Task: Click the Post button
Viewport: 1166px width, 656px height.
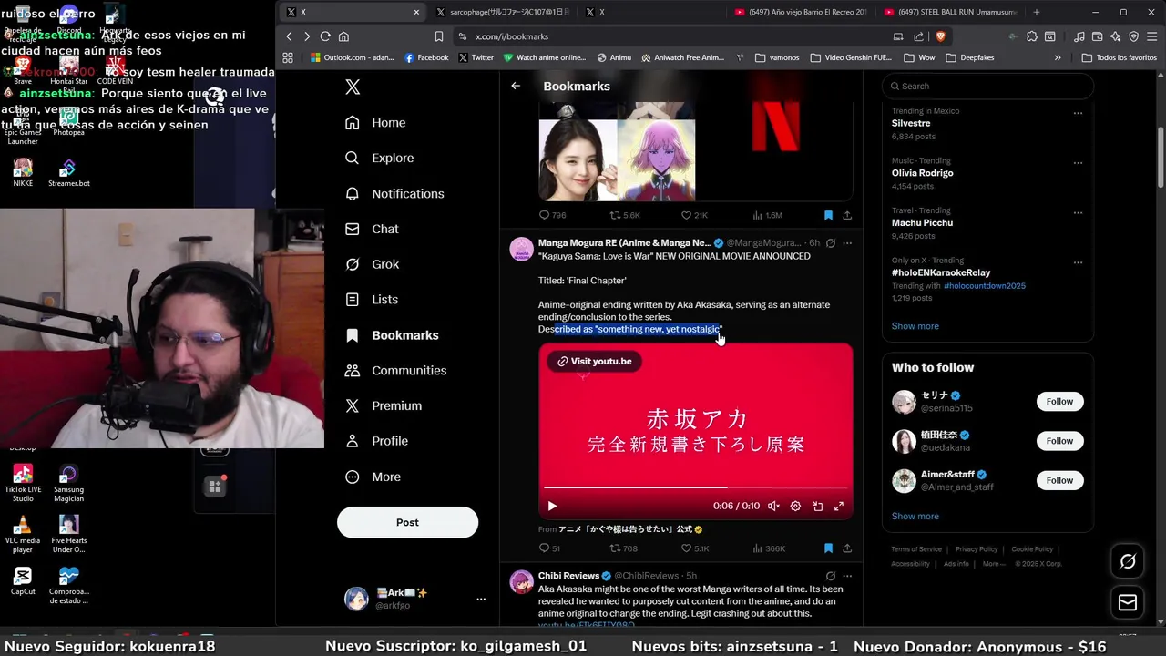Action: (407, 522)
